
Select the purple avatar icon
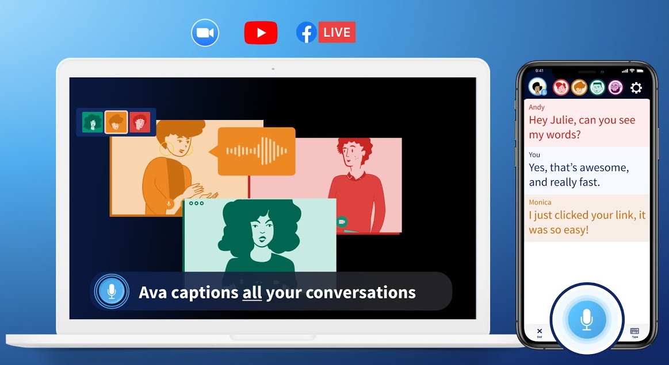[x=615, y=87]
